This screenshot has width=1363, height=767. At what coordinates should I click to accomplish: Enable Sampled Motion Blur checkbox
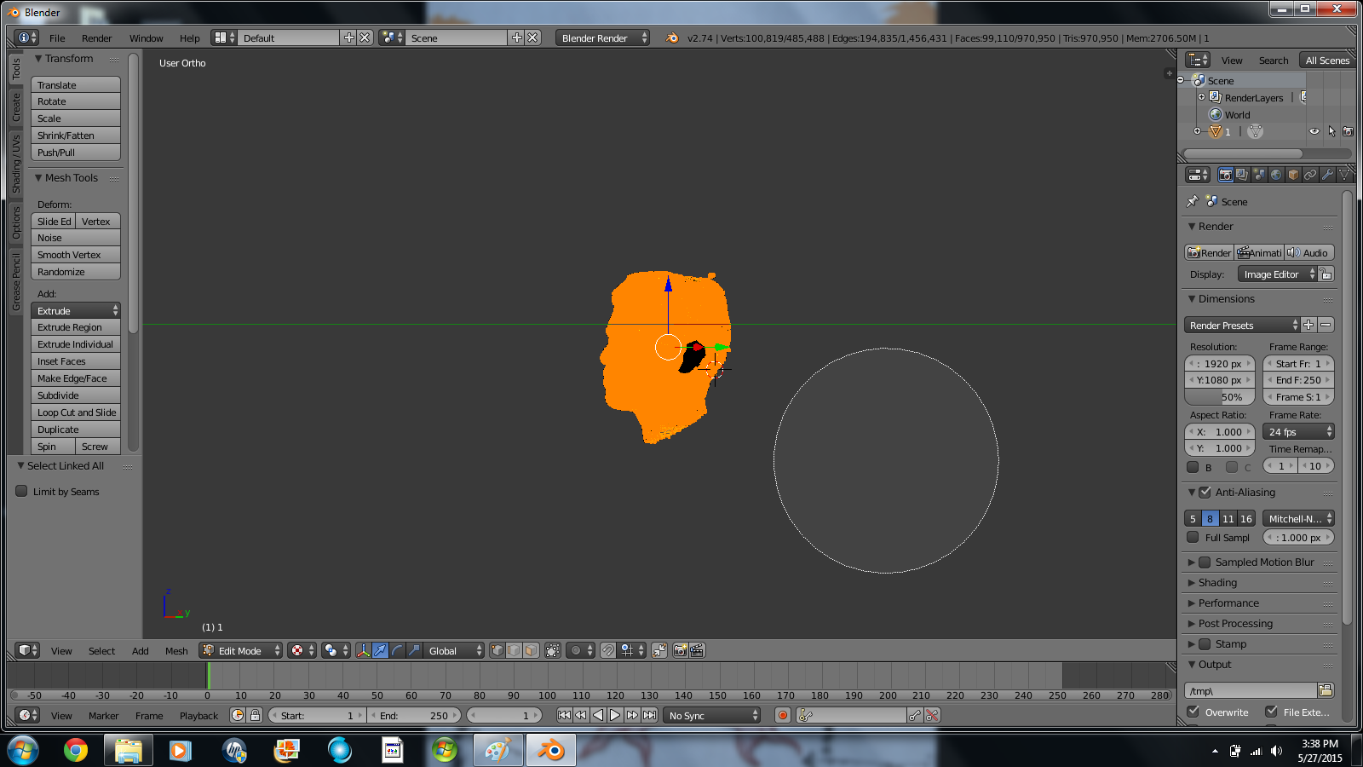(x=1205, y=562)
